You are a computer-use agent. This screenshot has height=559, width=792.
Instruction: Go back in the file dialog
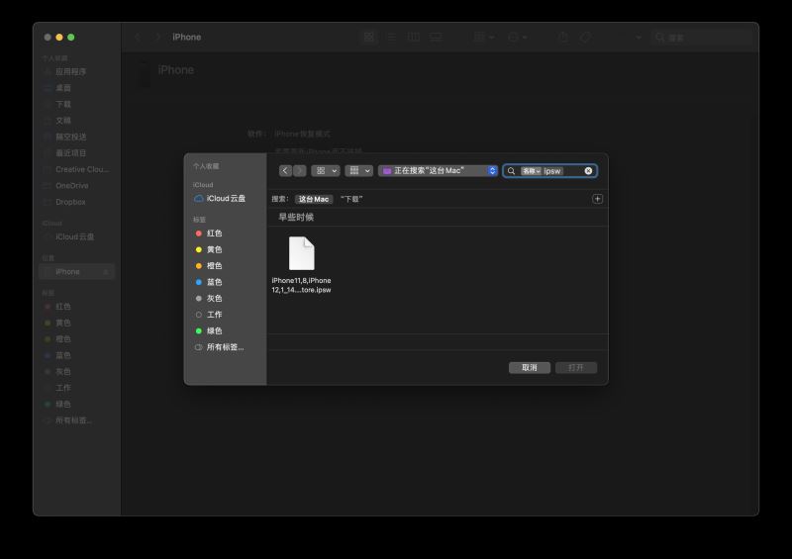pos(285,171)
